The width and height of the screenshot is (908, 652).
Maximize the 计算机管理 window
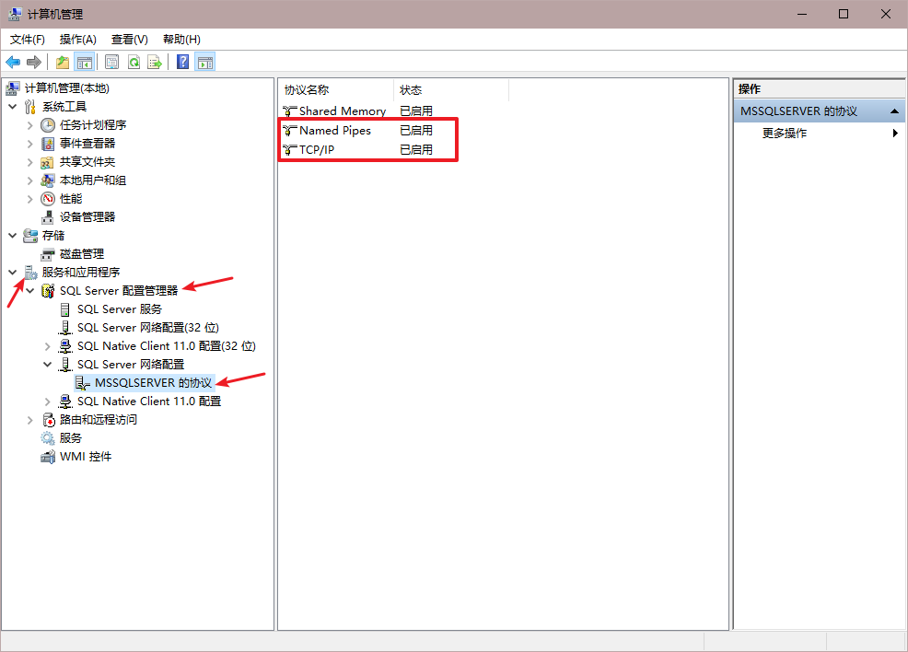click(844, 14)
